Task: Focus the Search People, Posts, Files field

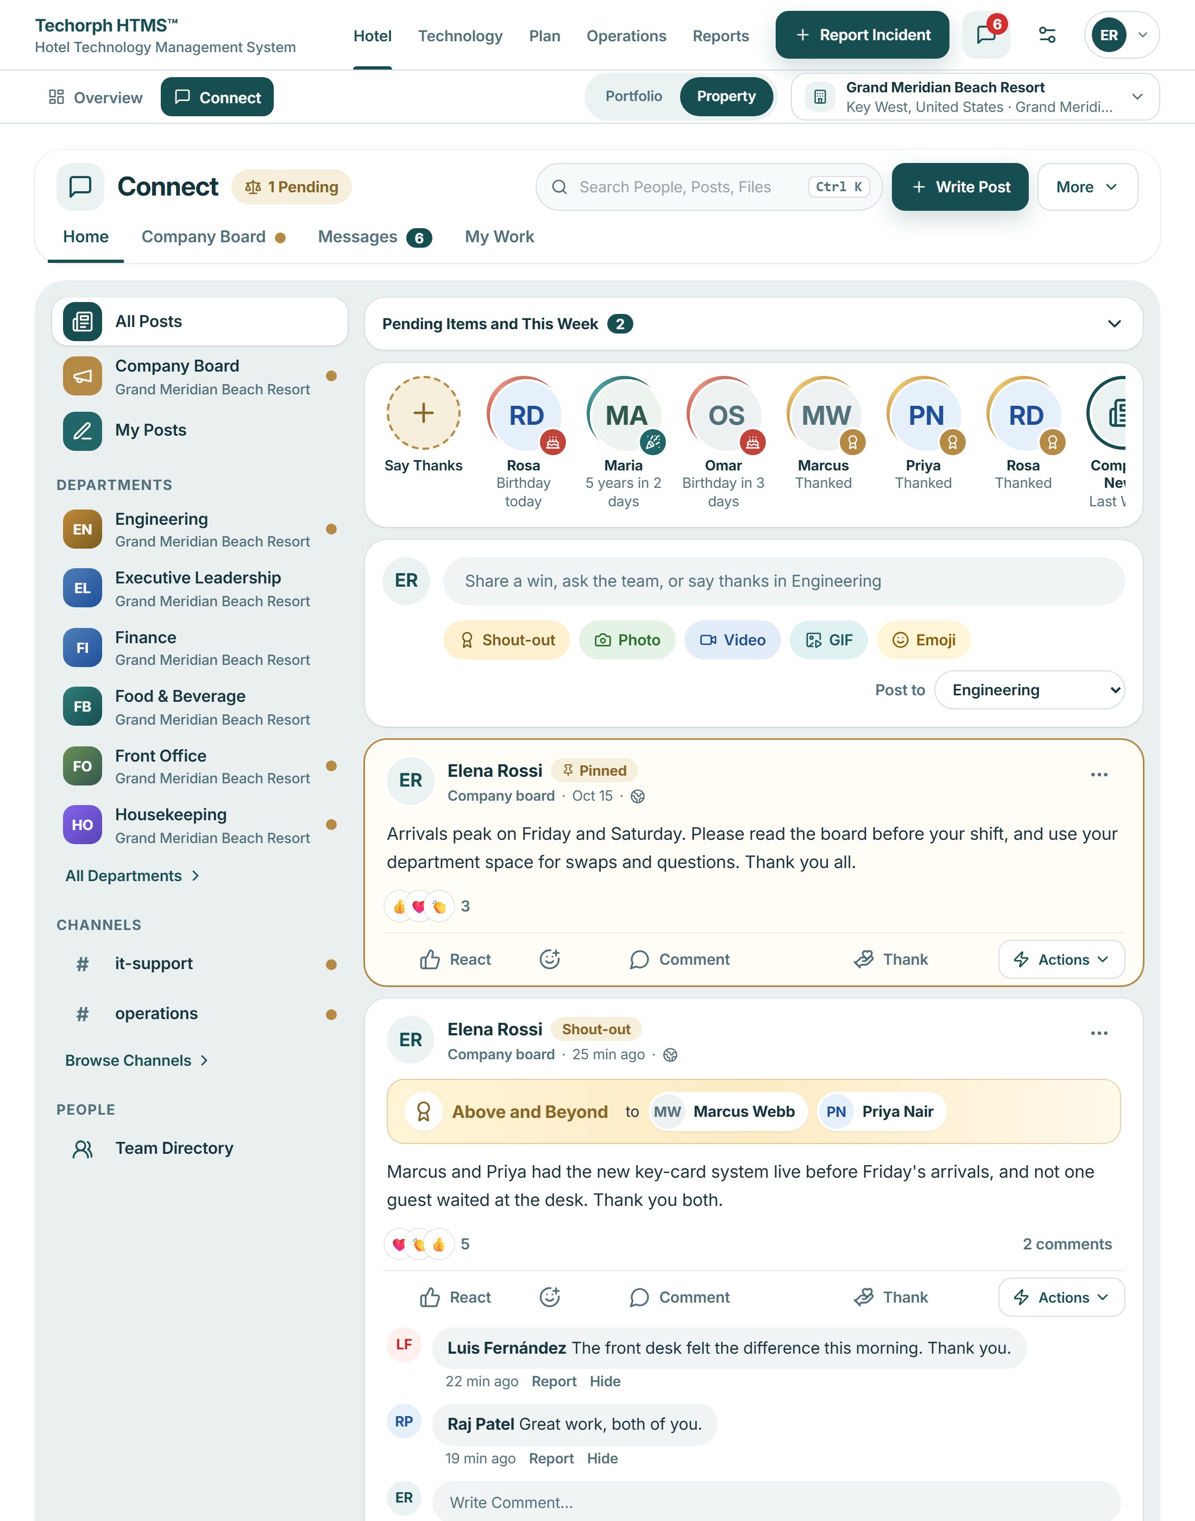Action: 708,187
